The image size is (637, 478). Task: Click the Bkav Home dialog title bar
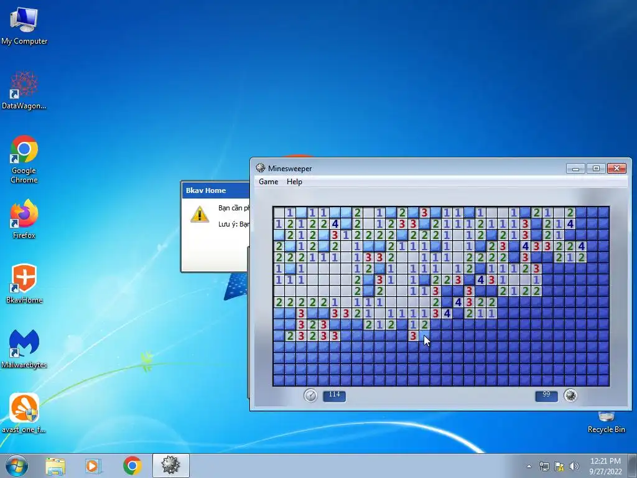pyautogui.click(x=216, y=190)
